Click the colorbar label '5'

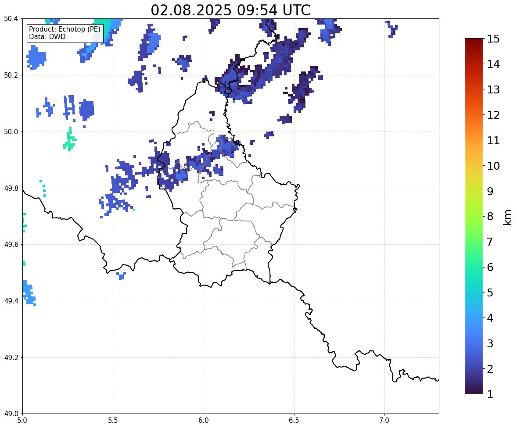click(490, 292)
